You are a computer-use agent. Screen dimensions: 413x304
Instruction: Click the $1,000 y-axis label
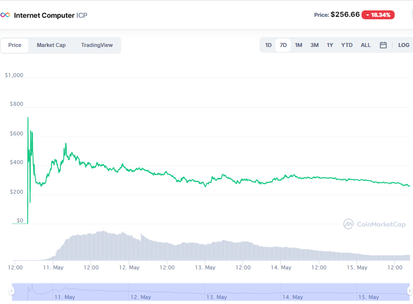point(14,75)
